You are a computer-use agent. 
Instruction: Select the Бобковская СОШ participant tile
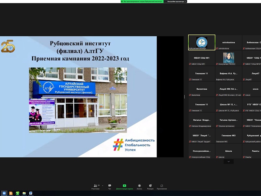[252, 42]
